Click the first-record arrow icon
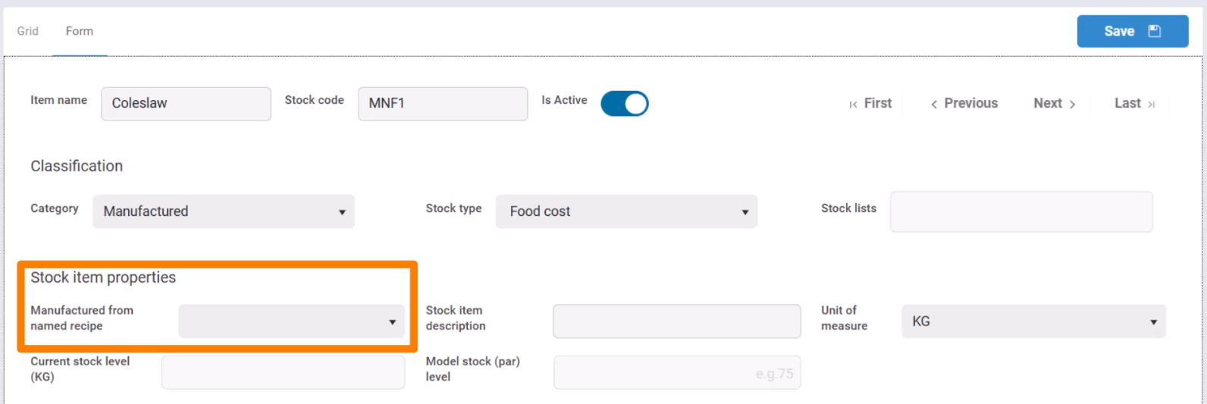This screenshot has height=404, width=1207. click(x=854, y=105)
